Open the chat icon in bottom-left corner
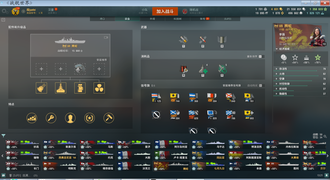The width and height of the screenshot is (330, 180). pos(3,175)
